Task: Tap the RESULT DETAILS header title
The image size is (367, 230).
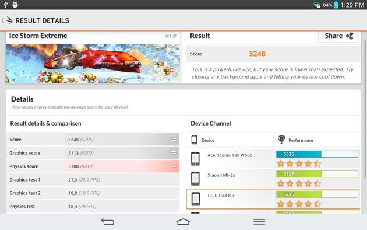Action: click(x=42, y=20)
